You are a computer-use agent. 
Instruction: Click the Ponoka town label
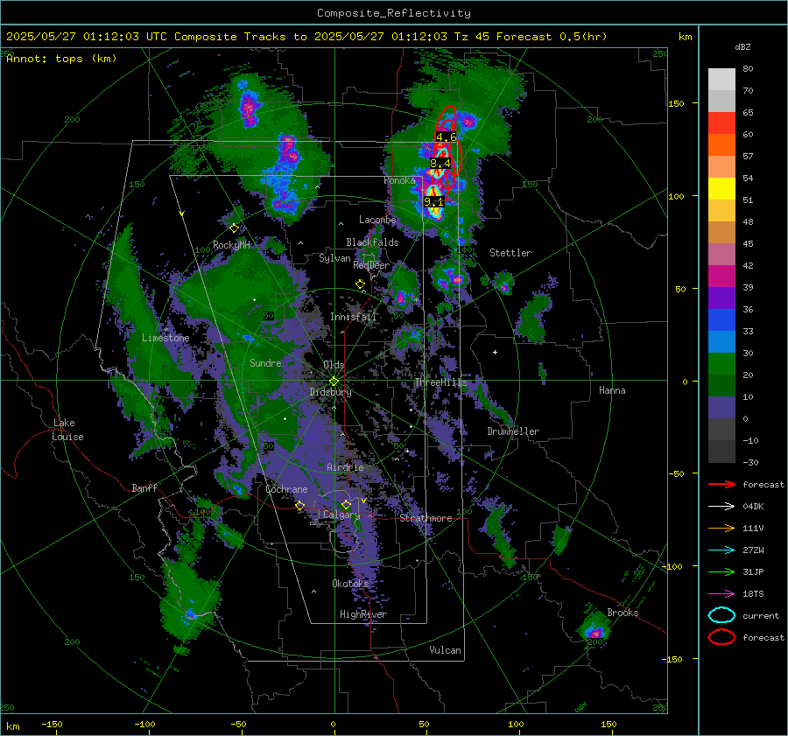pos(399,180)
